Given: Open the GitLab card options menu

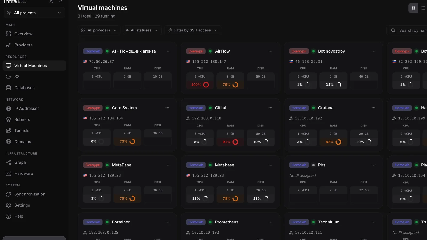Looking at the screenshot, I should pos(270,108).
